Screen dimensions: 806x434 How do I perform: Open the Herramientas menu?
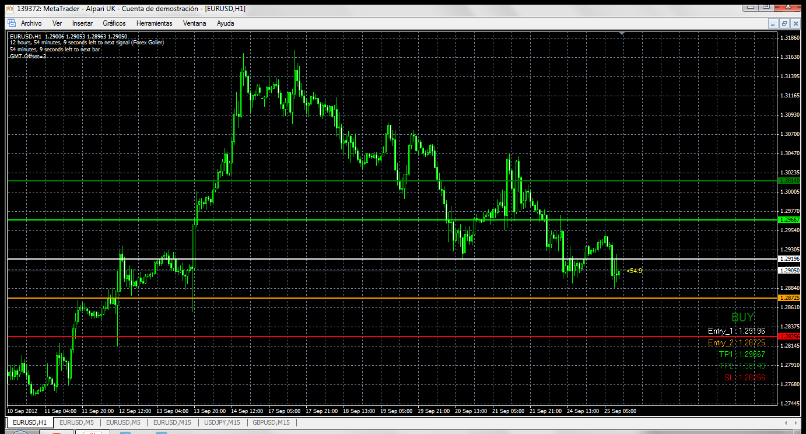click(155, 23)
